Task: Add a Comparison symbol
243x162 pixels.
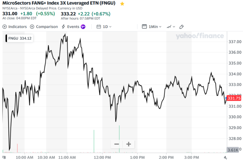Action: [x=44, y=27]
